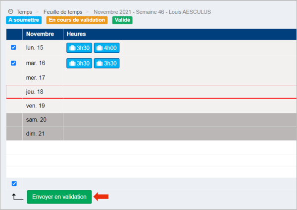This screenshot has height=210, width=297.
Task: Click the mer. 17 hours cell
Action: [x=178, y=77]
